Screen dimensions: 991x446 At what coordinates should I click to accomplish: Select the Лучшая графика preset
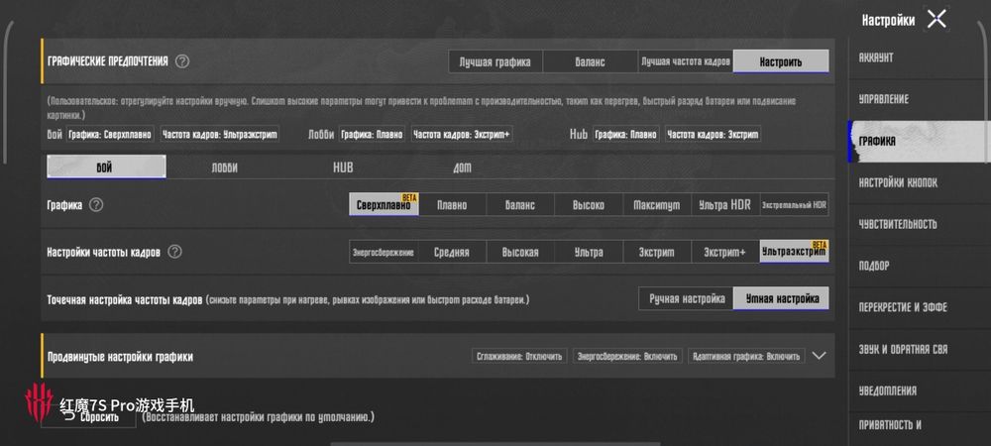[495, 61]
